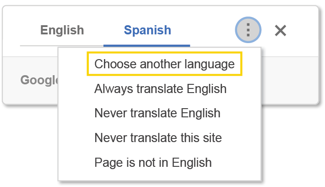Close the translate popup with X
This screenshot has width=325, height=187.
(x=280, y=31)
